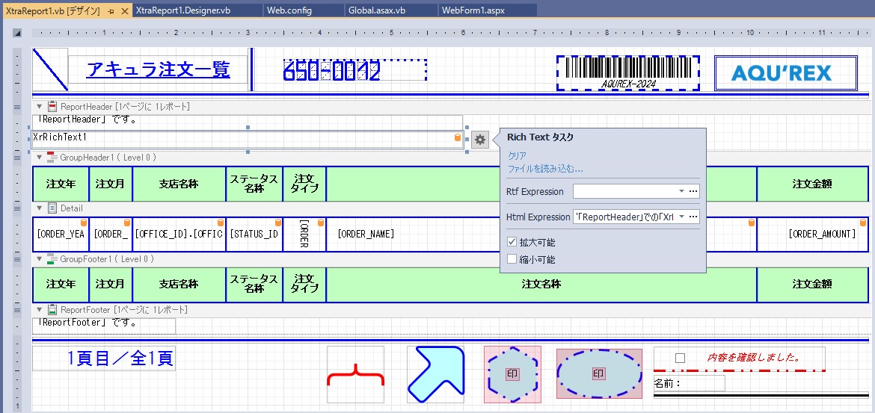
Task: Open Html Expression editor ellipsis button
Action: click(x=693, y=217)
